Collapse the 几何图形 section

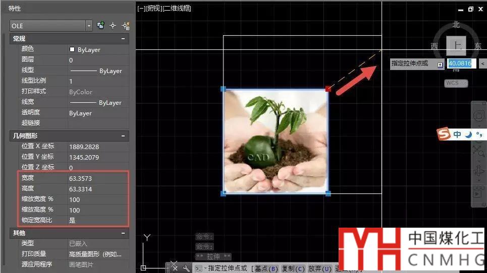(123, 136)
